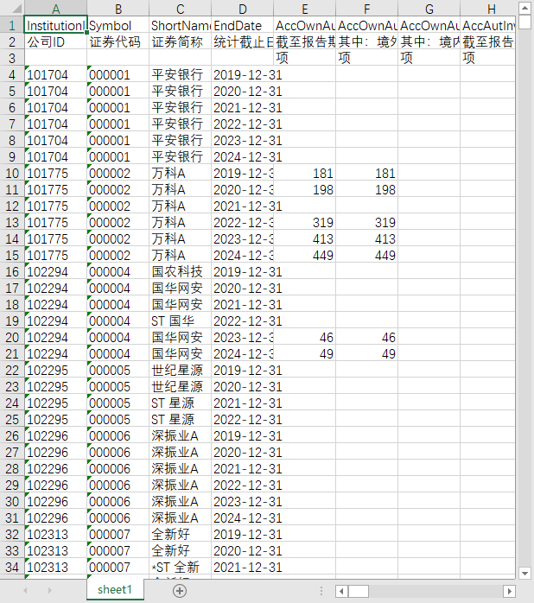Select column G header
The width and height of the screenshot is (534, 603).
(429, 9)
